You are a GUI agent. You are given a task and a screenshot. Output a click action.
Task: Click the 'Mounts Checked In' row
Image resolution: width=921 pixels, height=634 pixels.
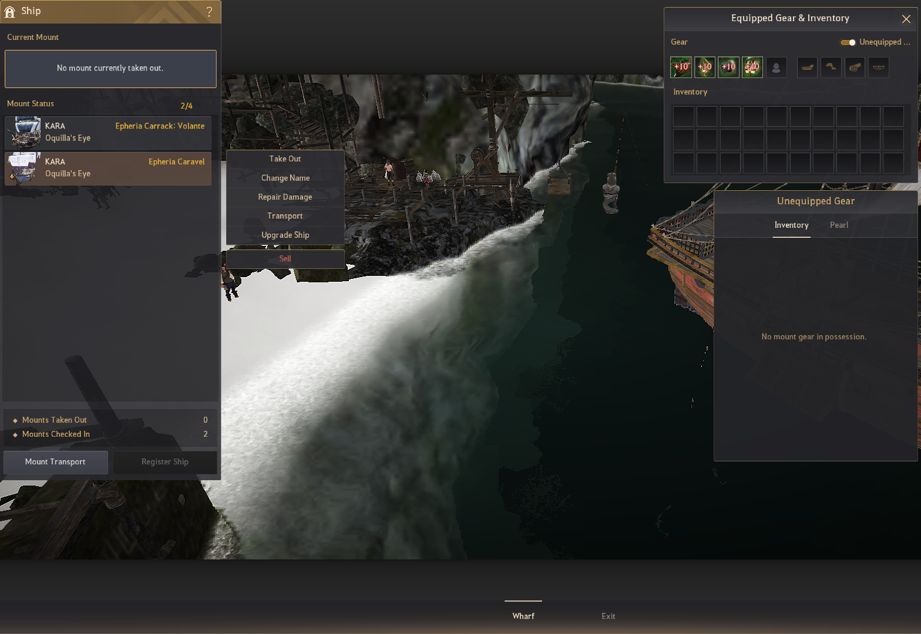[110, 434]
